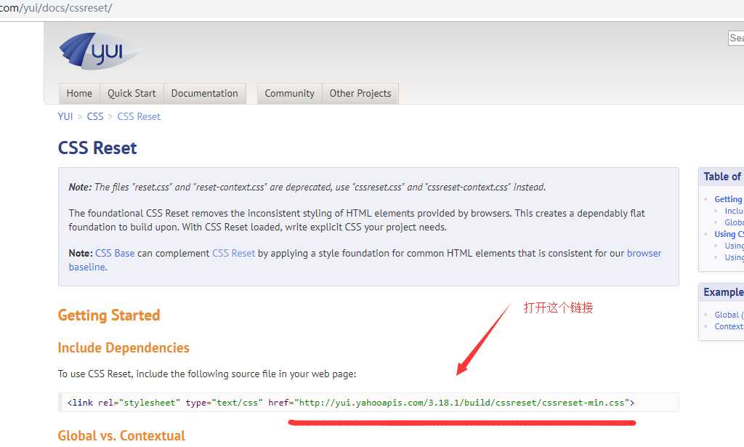The image size is (744, 447).
Task: Click the Global vs. Contextual heading
Action: click(x=121, y=435)
